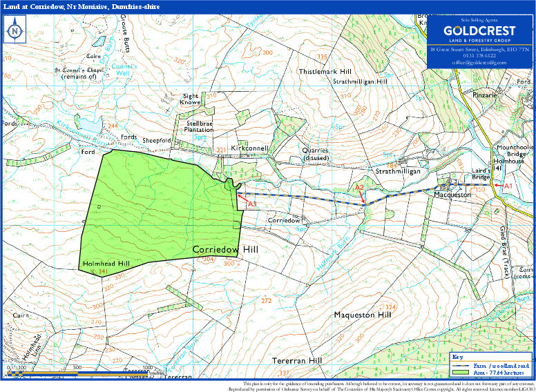The image size is (536, 392).
Task: Click the Great Stuart Street address line
Action: coord(479,50)
